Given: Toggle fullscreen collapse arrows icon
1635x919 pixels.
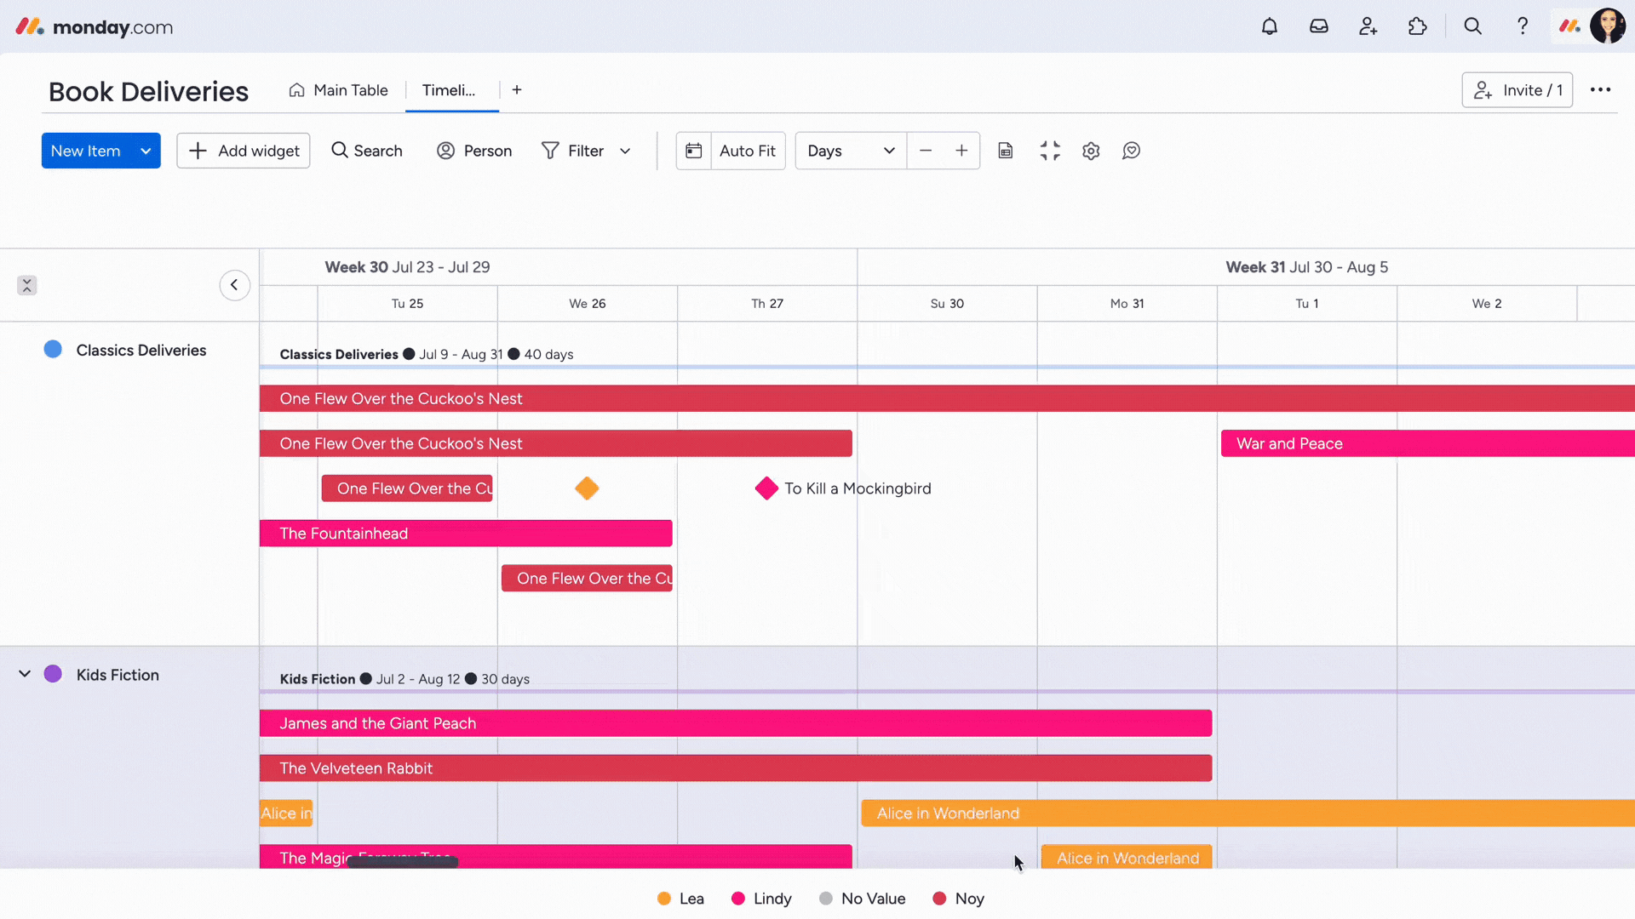Looking at the screenshot, I should [1050, 151].
